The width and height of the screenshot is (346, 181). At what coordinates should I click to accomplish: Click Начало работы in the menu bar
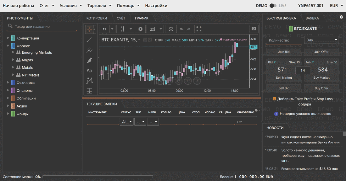[x=18, y=6]
